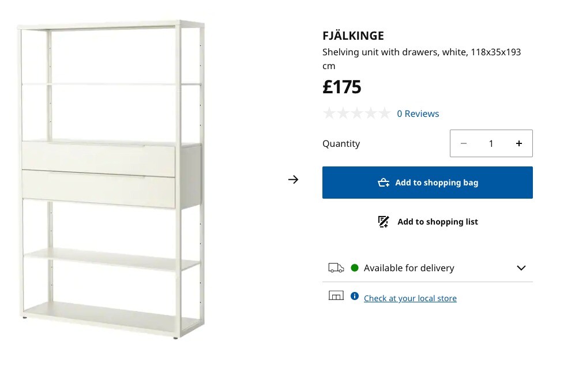Screen dimensions: 575x372
Task: Select the first rating star
Action: [x=329, y=113]
